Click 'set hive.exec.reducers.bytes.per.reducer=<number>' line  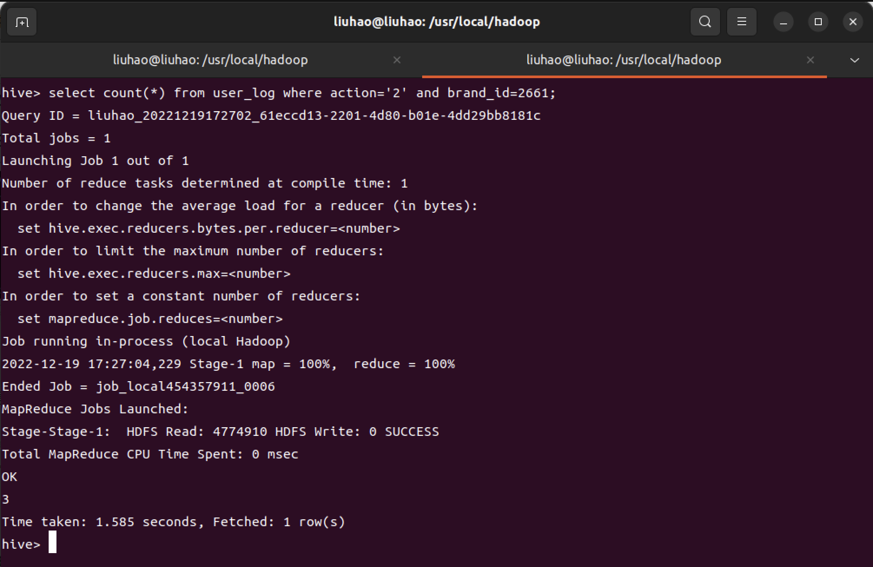pyautogui.click(x=208, y=228)
